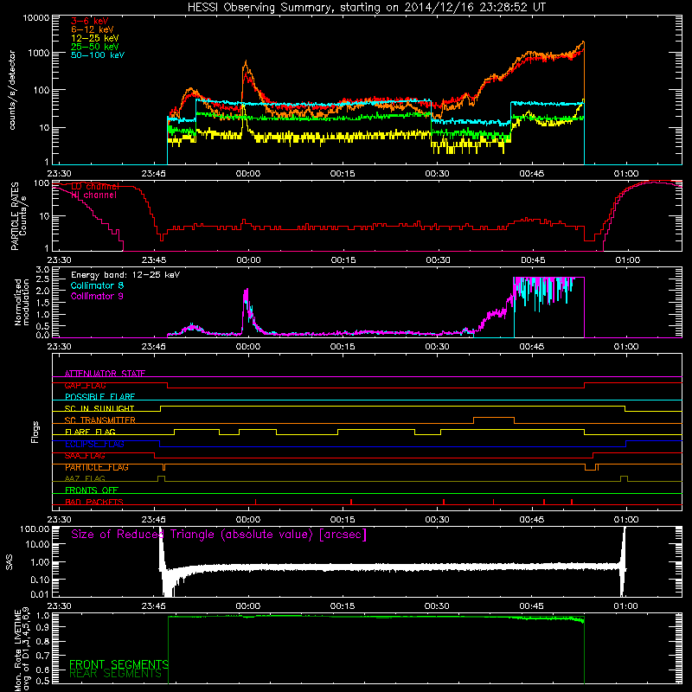The height and width of the screenshot is (692, 692).
Task: Click the ECLIPSE_FLAG label
Action: click(x=94, y=444)
